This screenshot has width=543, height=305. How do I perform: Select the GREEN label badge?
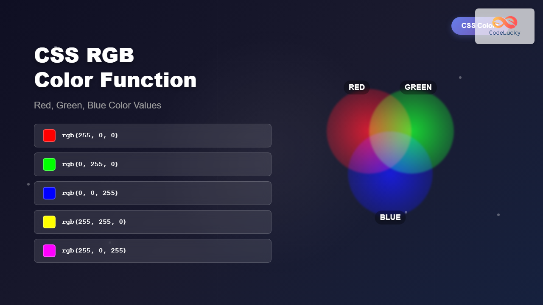pyautogui.click(x=418, y=87)
